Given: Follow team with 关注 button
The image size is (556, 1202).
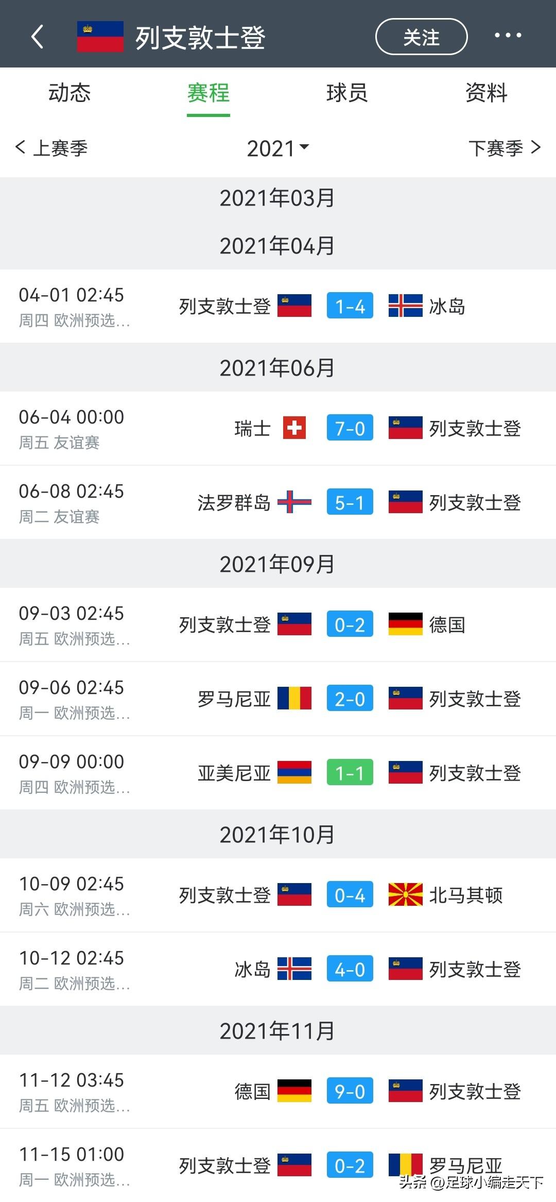Looking at the screenshot, I should click(x=421, y=37).
